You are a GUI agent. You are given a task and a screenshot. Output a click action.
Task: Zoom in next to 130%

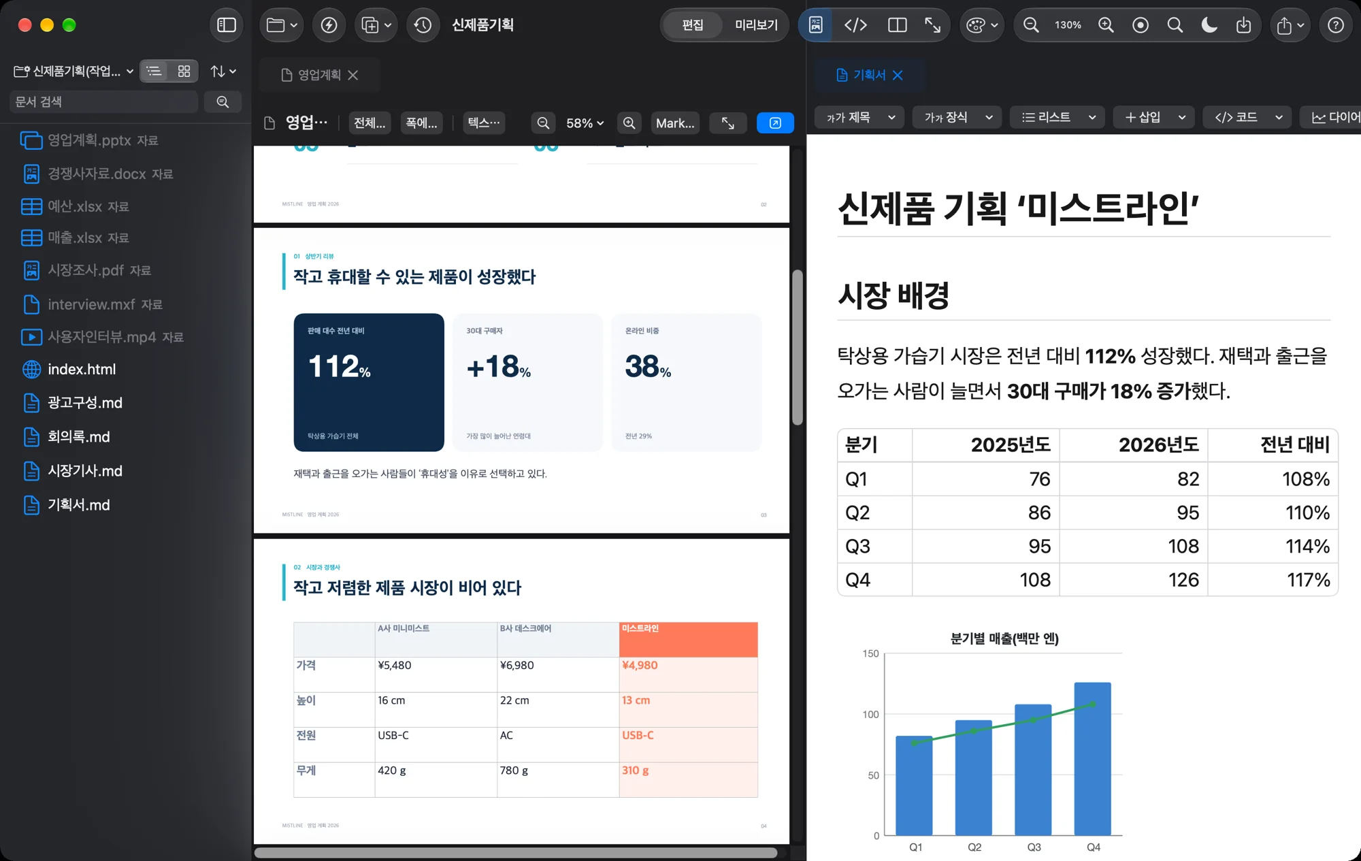point(1106,25)
